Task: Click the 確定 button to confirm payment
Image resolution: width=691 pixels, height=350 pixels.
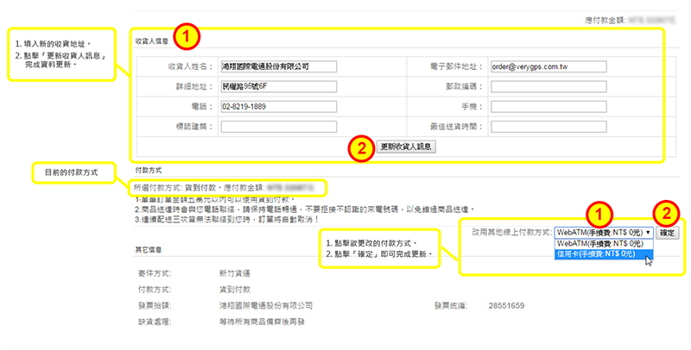Action: point(669,233)
